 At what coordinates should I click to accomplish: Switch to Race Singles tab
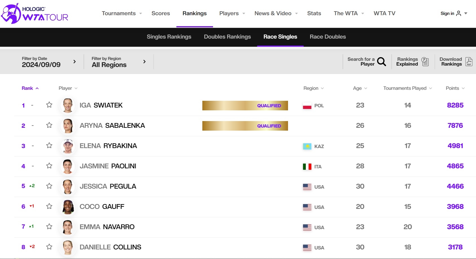[280, 37]
